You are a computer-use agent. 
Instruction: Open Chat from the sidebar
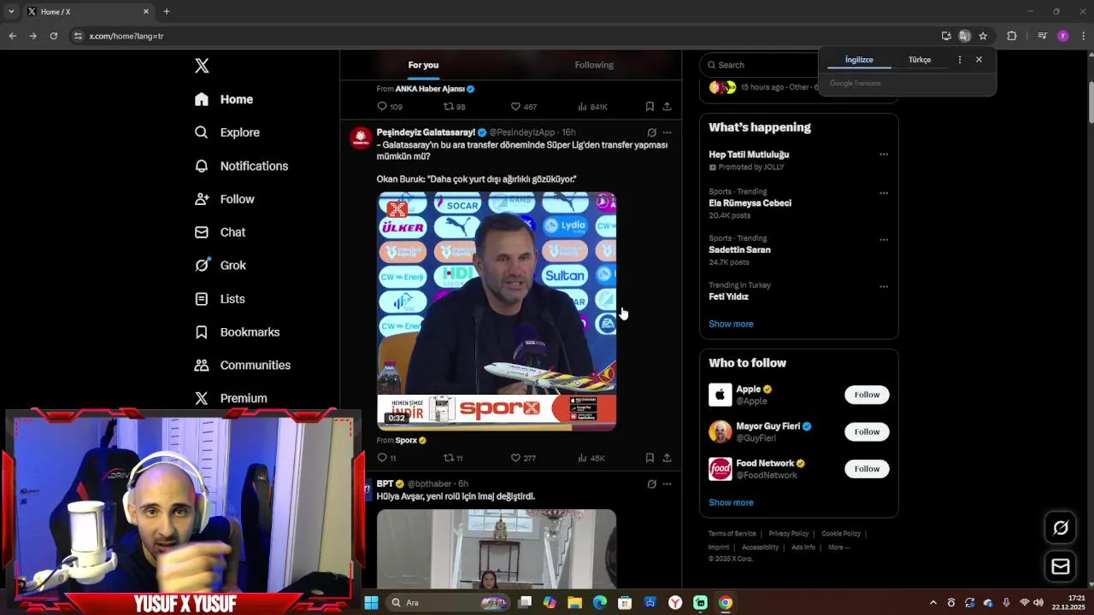pyautogui.click(x=221, y=232)
